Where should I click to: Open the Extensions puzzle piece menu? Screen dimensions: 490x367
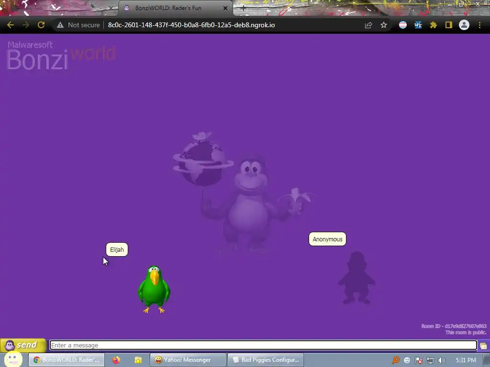tap(434, 25)
